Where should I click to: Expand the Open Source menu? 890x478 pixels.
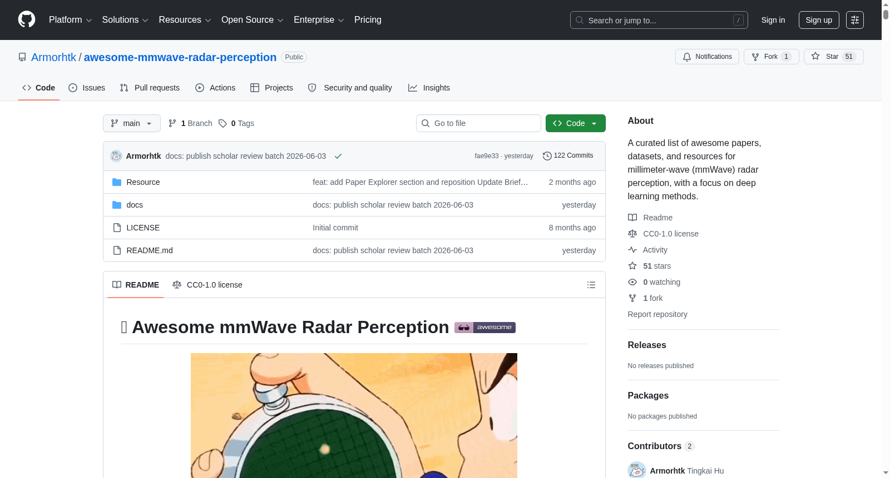(252, 20)
